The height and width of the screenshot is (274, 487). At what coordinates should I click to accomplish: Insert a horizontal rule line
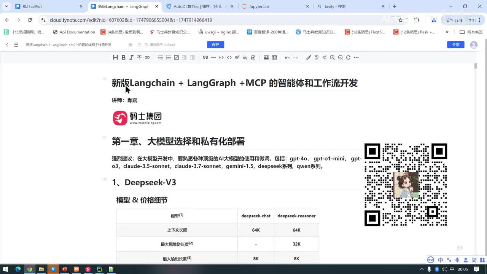(x=213, y=57)
